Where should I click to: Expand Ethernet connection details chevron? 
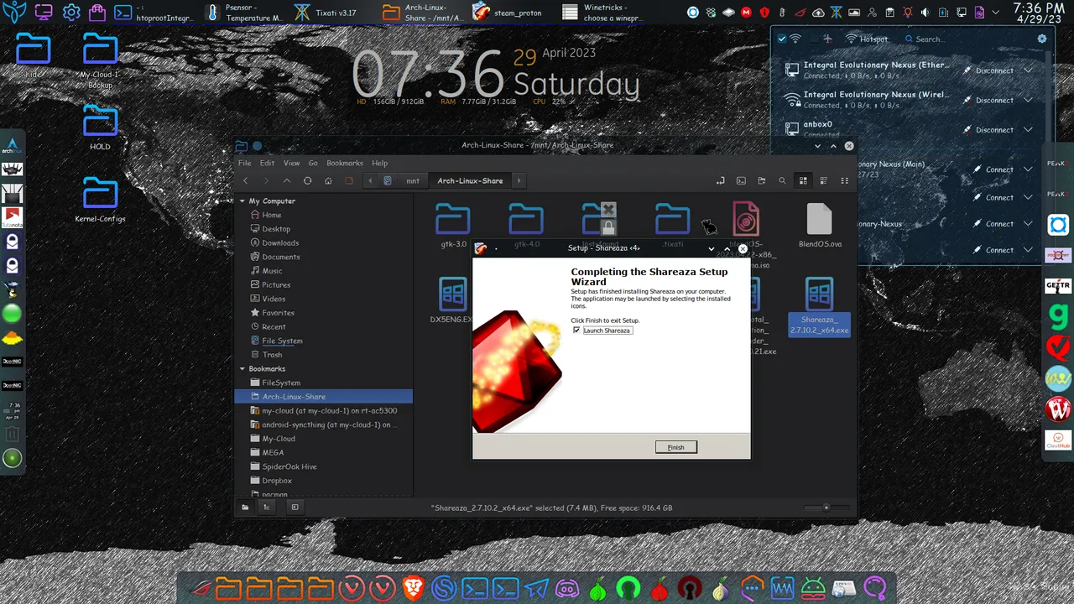pos(1028,70)
